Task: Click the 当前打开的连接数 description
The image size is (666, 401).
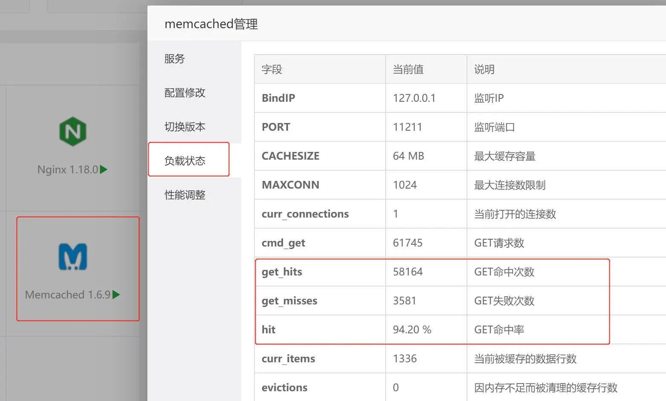Action: tap(515, 214)
